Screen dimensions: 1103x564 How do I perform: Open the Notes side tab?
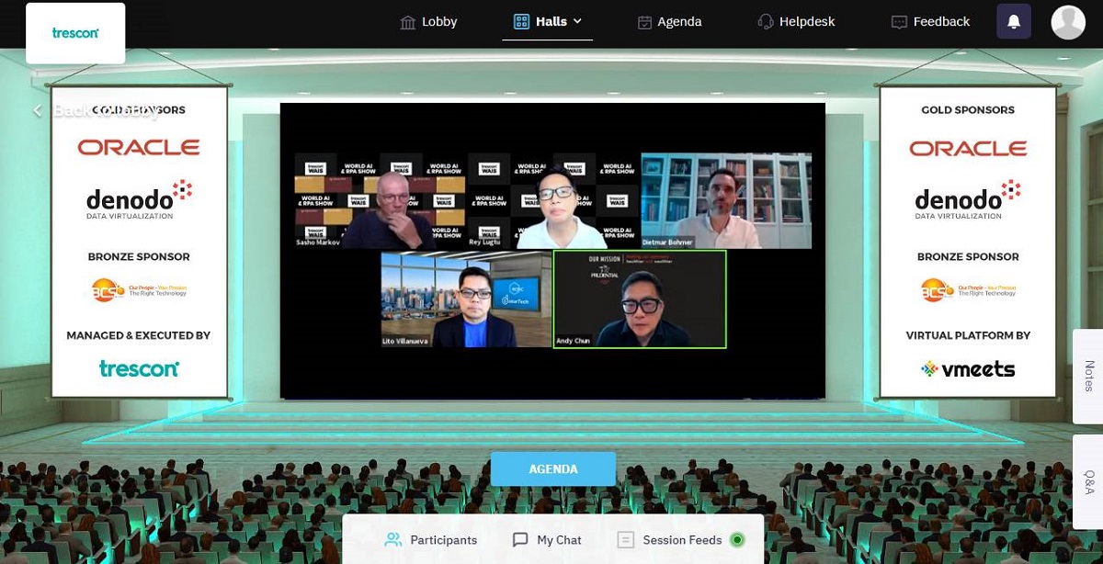pos(1088,377)
